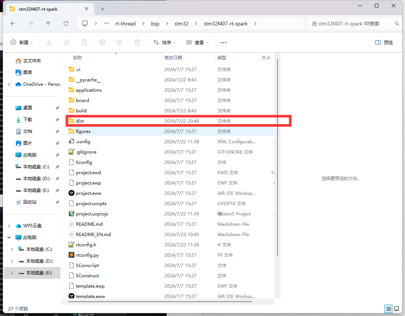Screen dimensions: 405x316
Task: Expand WPS云盘 in sidebar
Action: 9,226
